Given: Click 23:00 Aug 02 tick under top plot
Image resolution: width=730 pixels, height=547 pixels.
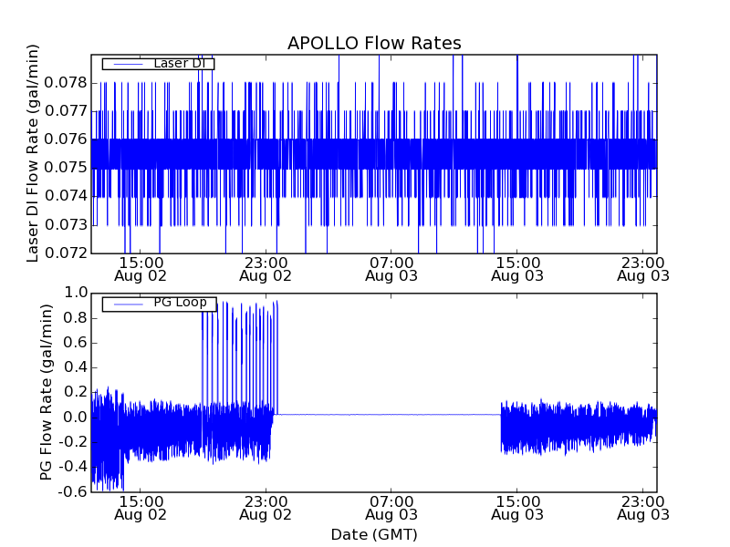Looking at the screenshot, I should 266,268.
